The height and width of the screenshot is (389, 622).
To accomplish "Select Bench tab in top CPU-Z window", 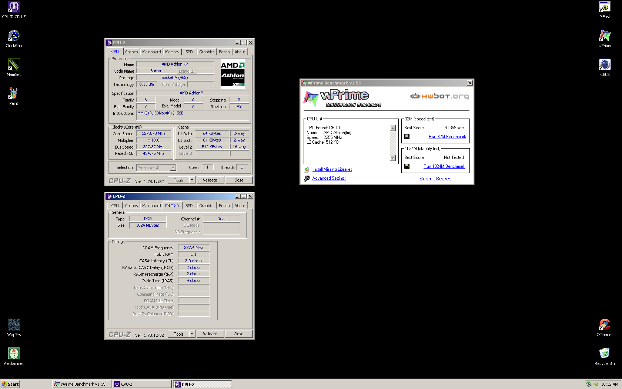I will [224, 52].
